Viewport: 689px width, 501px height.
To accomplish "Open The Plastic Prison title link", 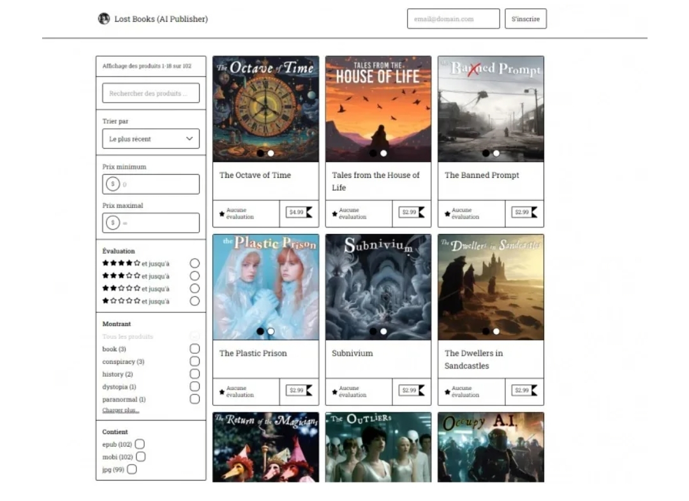I will coord(253,353).
